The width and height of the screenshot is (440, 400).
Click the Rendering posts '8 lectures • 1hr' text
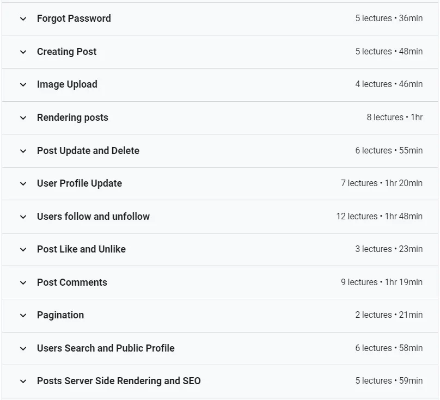[x=395, y=117]
